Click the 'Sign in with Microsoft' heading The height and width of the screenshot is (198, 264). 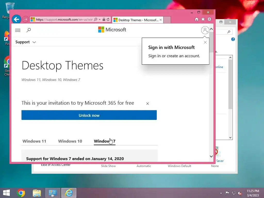click(x=171, y=47)
